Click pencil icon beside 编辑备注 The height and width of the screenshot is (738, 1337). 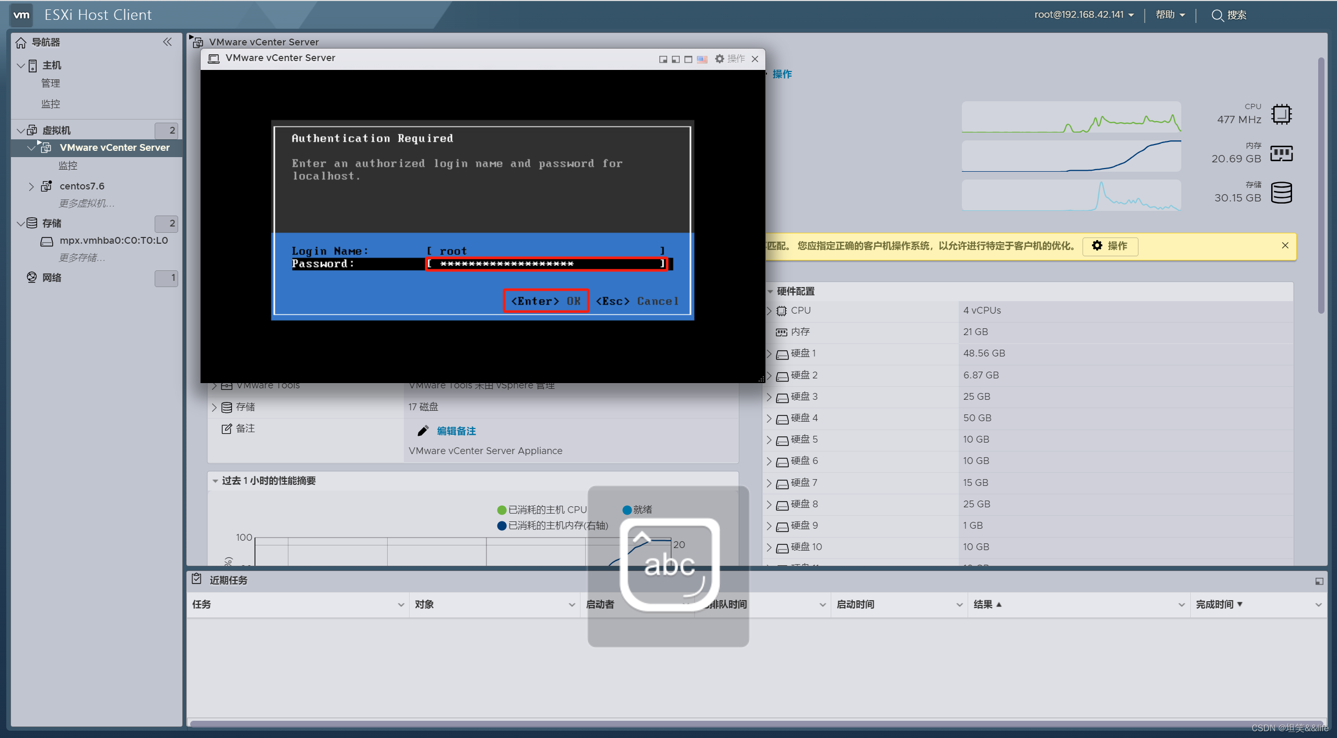click(423, 431)
